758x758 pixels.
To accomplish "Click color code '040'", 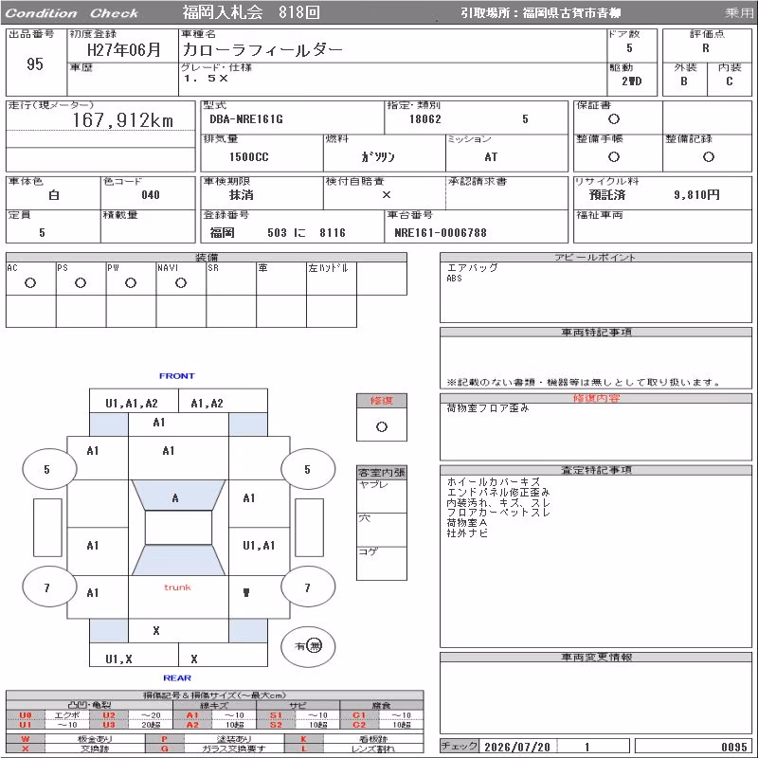I will [151, 195].
